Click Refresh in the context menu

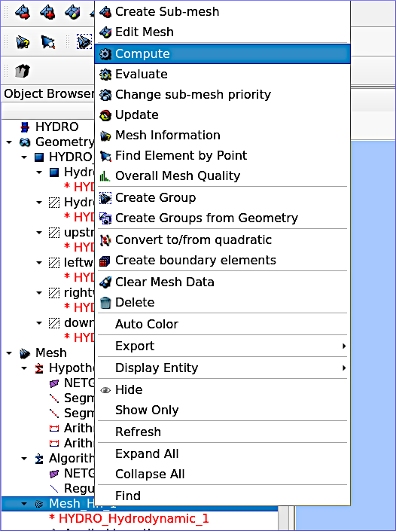point(222,432)
